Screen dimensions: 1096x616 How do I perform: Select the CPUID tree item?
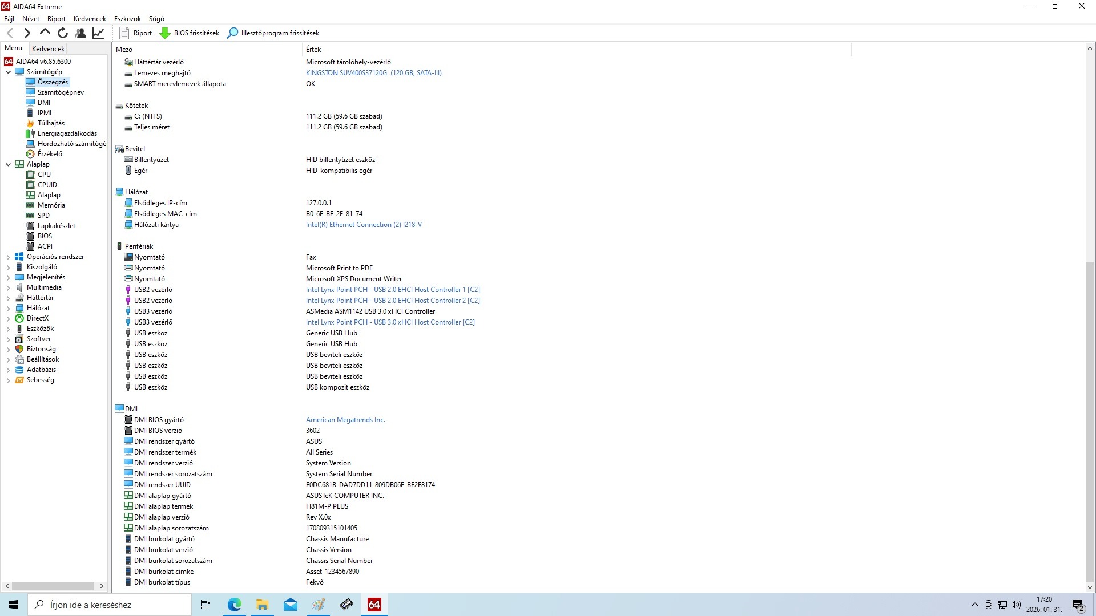(47, 185)
